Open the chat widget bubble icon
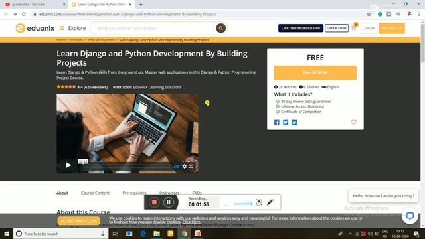Screen dimensions: 425x239 (410, 216)
